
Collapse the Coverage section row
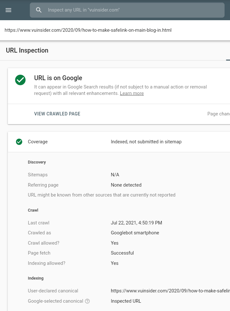pyautogui.click(x=119, y=142)
